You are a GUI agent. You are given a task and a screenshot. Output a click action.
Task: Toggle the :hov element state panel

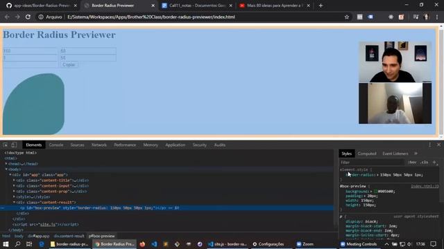412,163
